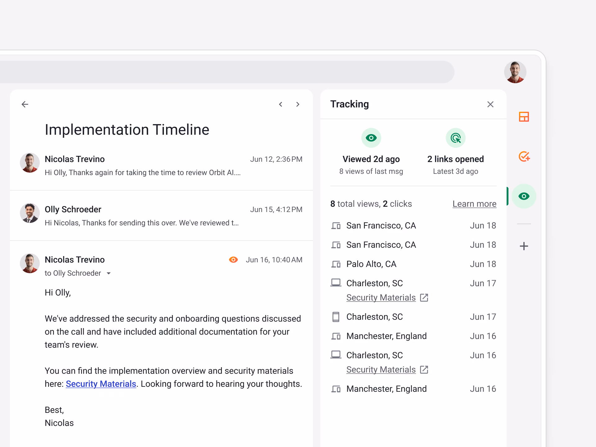The height and width of the screenshot is (447, 596).
Task: Click the 'Jun 12, 2:36 PM' timestamp
Action: [276, 159]
